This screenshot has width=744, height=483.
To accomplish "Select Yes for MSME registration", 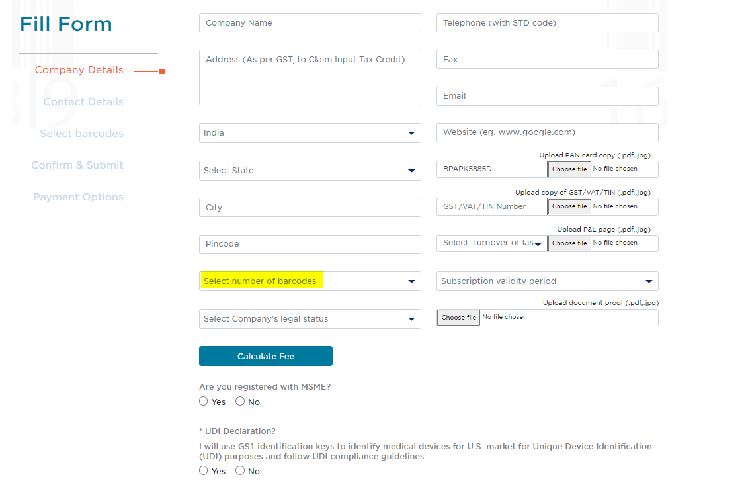I will tap(204, 402).
